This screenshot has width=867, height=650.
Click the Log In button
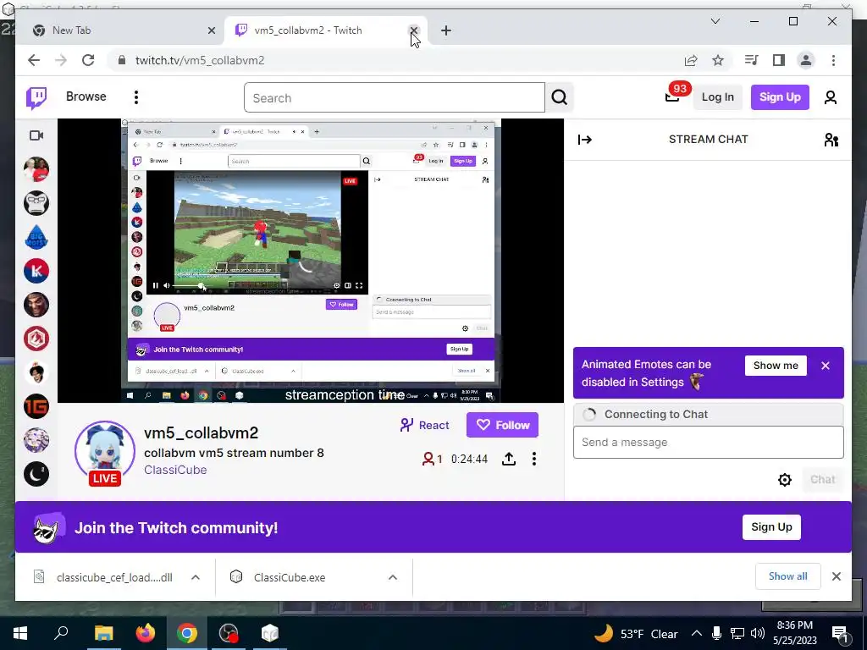tap(718, 97)
